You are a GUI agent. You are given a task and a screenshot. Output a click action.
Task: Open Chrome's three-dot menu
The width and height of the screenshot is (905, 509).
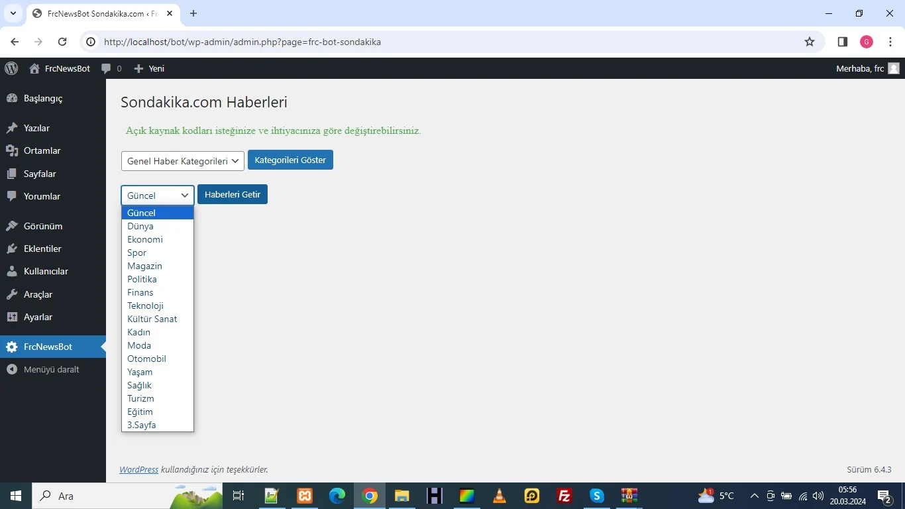coord(891,42)
